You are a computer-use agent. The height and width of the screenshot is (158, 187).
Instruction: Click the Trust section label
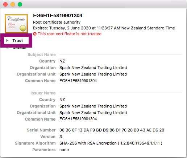point(18,41)
